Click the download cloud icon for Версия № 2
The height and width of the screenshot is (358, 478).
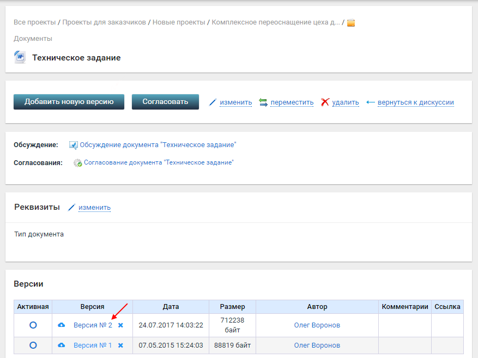coord(62,325)
